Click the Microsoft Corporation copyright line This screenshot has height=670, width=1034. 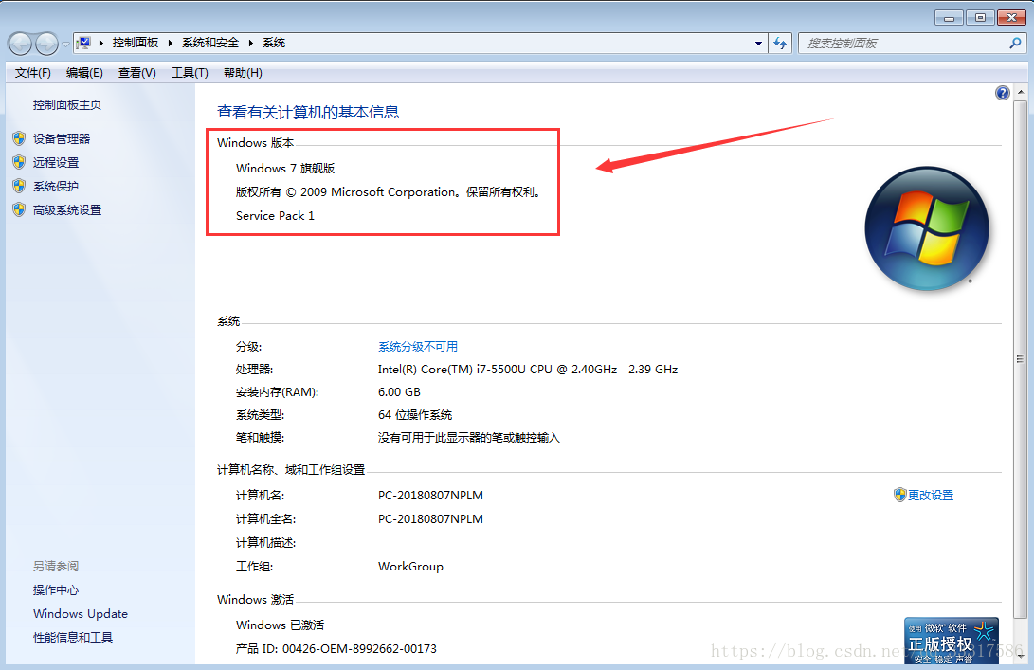point(390,192)
